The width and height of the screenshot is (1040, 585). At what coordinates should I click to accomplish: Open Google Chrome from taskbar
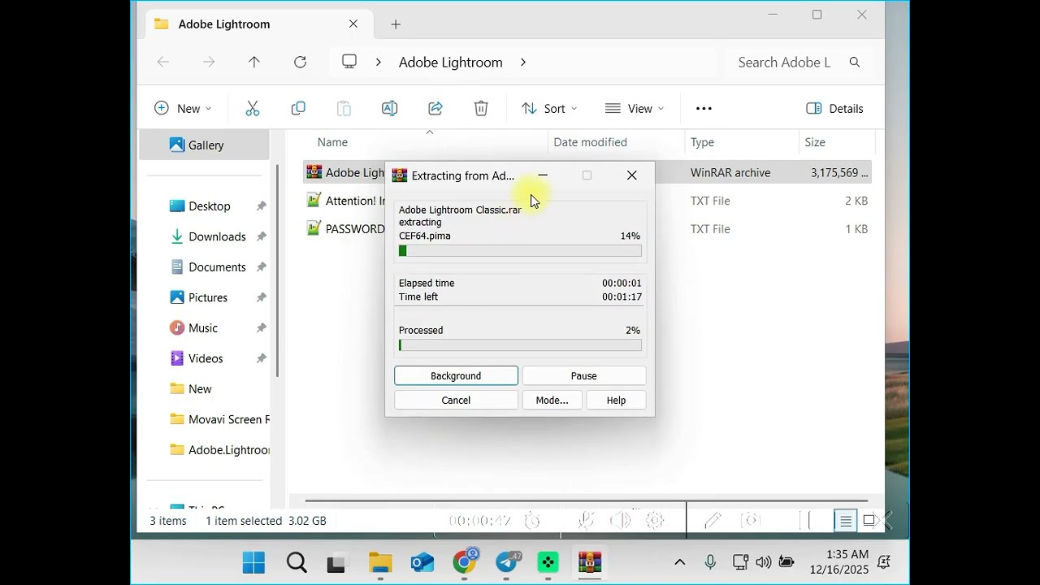coord(465,561)
